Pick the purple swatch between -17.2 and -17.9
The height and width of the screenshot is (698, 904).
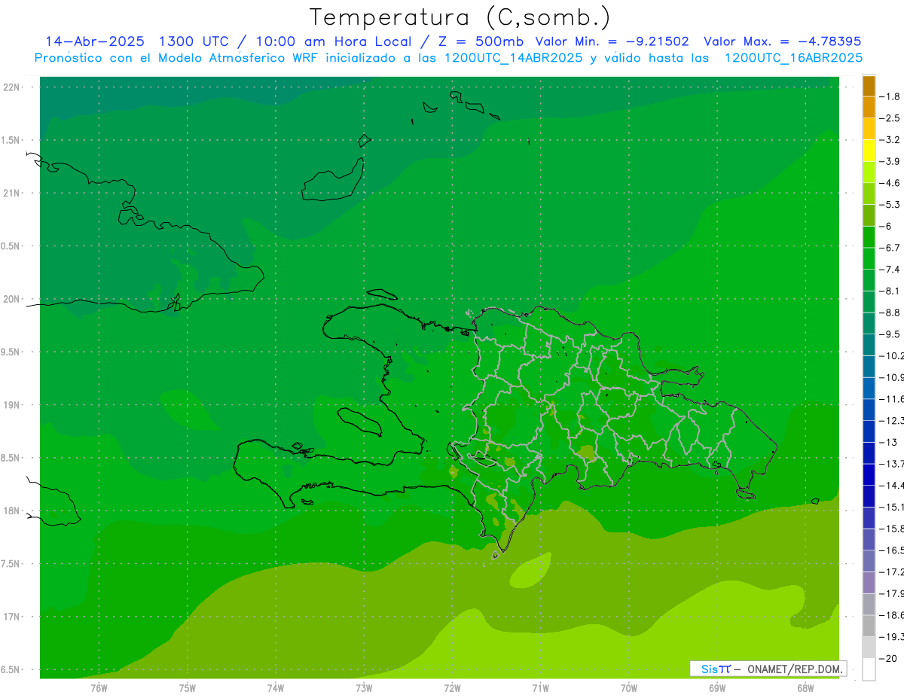[x=869, y=583]
